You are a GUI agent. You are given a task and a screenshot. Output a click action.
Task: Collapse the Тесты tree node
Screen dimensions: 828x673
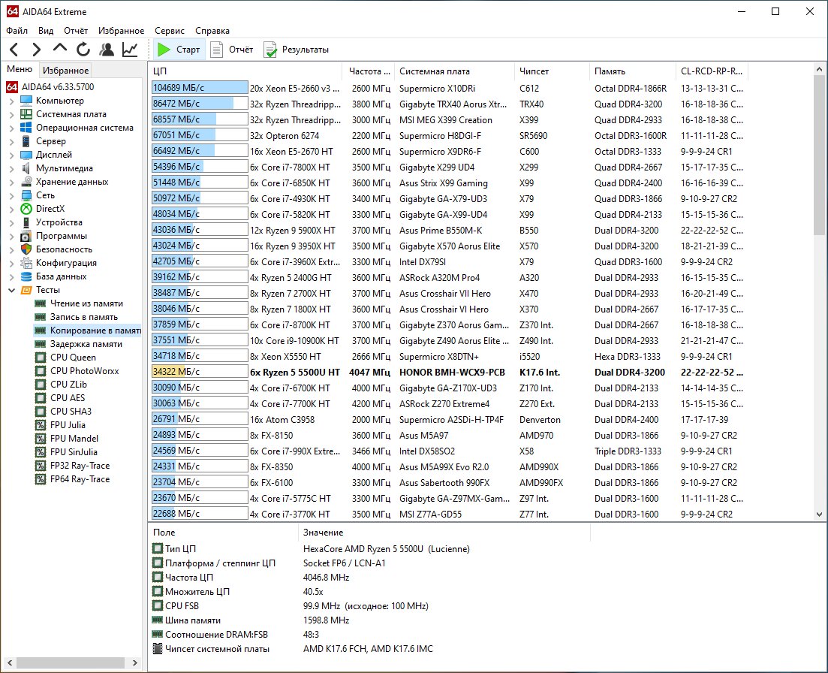tap(11, 290)
